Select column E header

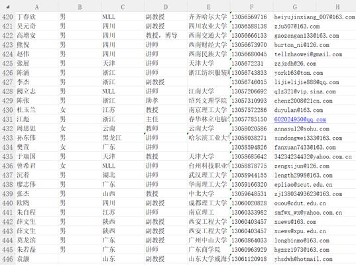click(x=209, y=7)
